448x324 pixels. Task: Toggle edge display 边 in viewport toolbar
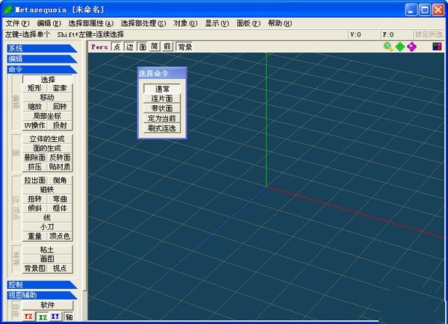click(x=130, y=46)
